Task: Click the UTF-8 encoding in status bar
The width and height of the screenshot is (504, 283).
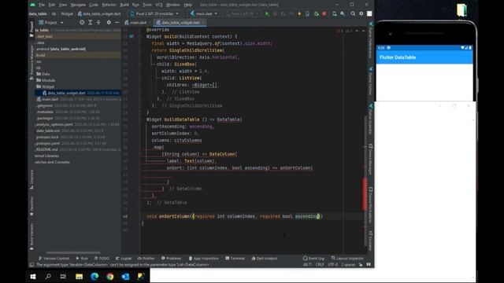Action: pos(332,265)
